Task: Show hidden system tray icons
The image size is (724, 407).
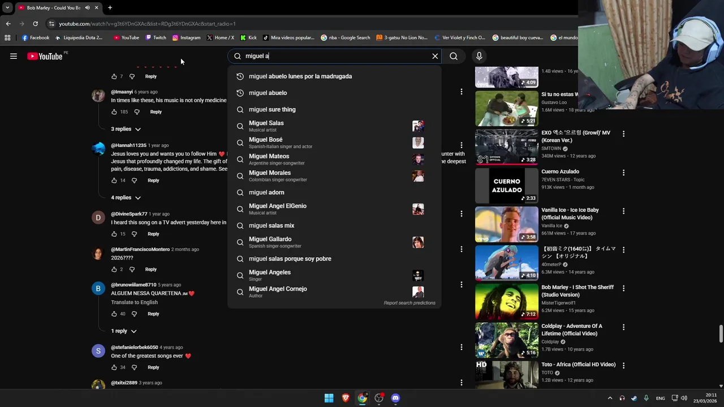Action: pyautogui.click(x=610, y=398)
